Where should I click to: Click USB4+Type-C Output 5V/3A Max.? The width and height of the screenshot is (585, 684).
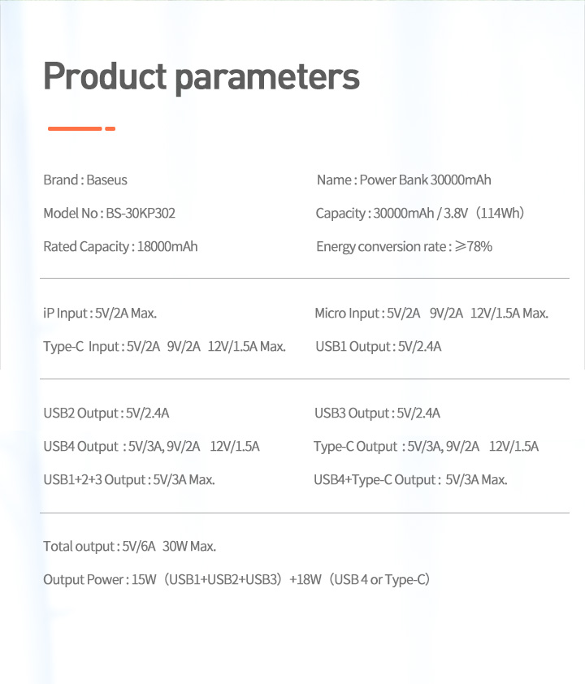(410, 480)
